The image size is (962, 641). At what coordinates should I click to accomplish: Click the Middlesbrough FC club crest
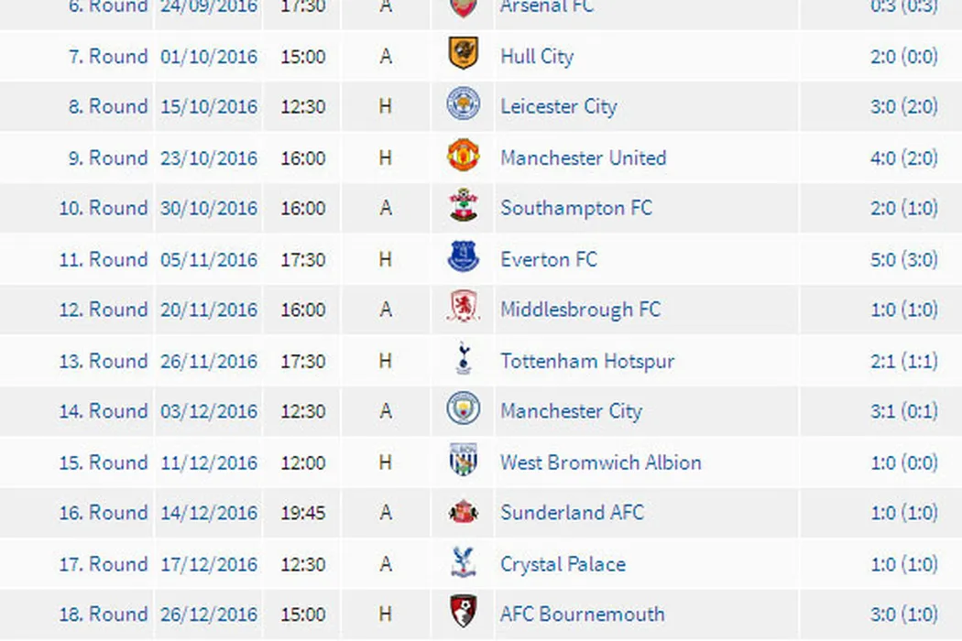463,310
